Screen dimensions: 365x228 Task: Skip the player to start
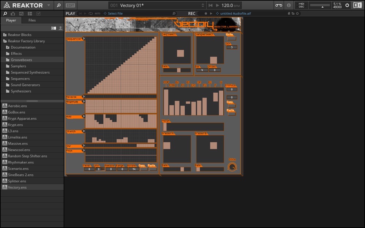[80, 13]
